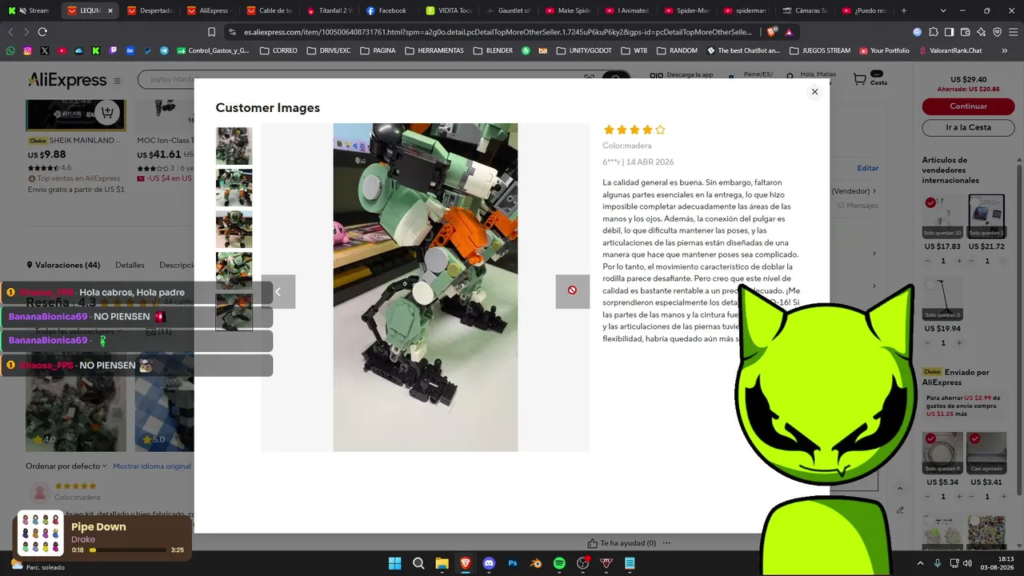Screen dimensions: 1024x576
Task: Open the Windows Start menu
Action: pyautogui.click(x=395, y=563)
